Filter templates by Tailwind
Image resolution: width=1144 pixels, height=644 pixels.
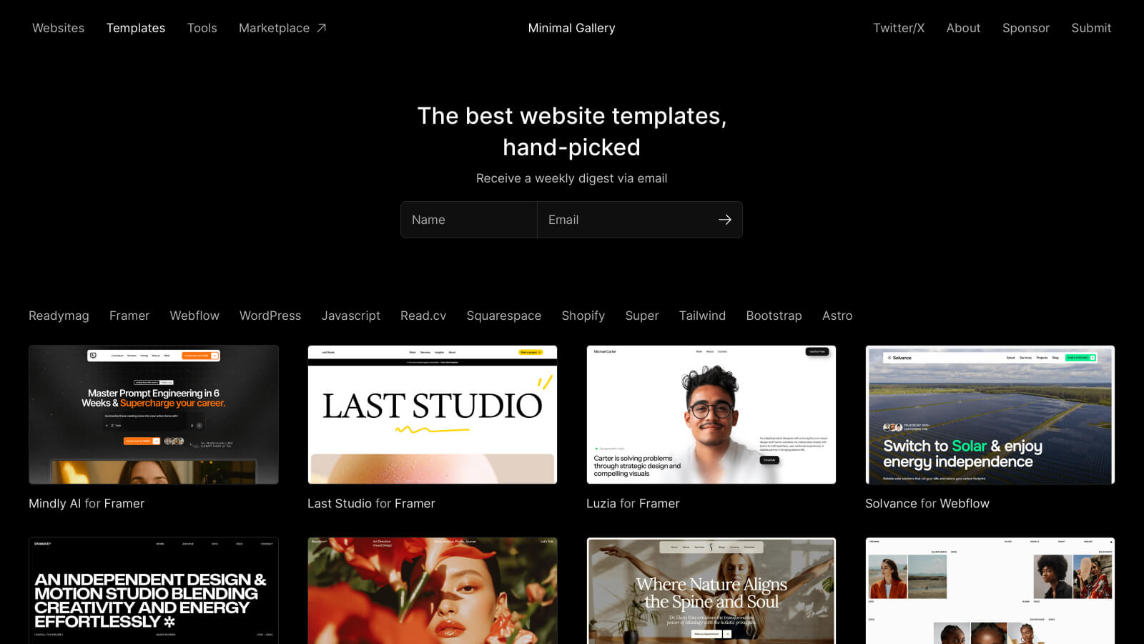click(x=702, y=316)
